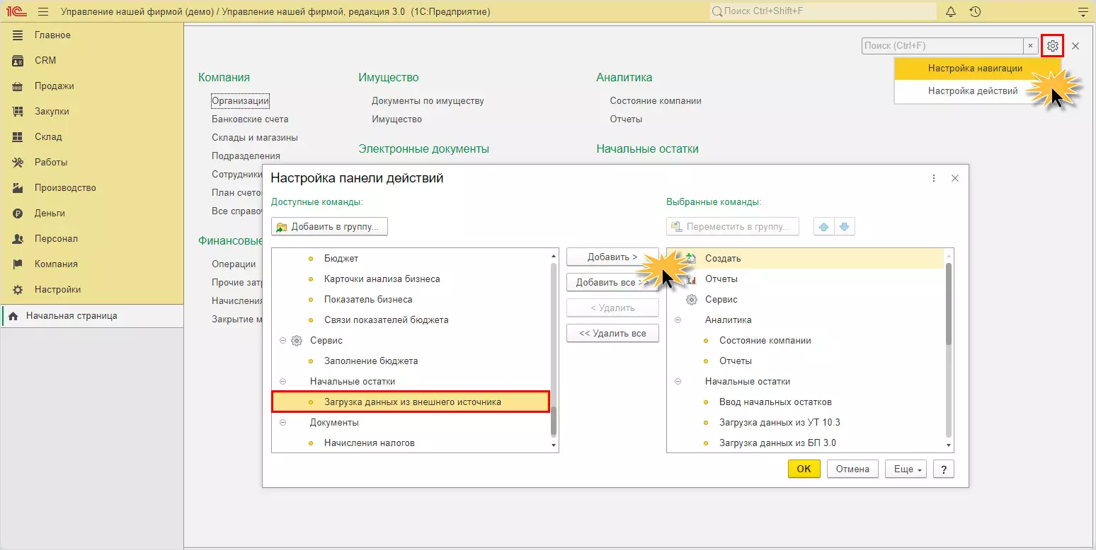Open service and settings menu at title bar's right end
Screen dimensions: 1096x550
(x=1082, y=11)
